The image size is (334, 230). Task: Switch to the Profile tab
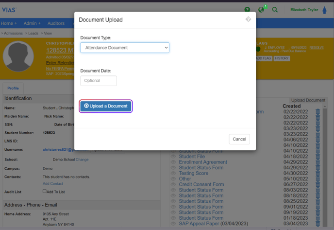13,88
